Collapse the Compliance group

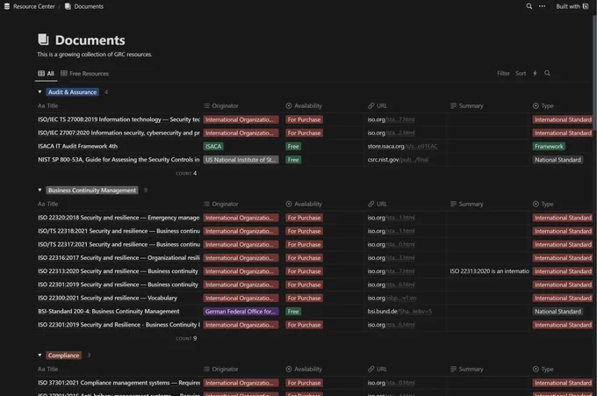40,355
